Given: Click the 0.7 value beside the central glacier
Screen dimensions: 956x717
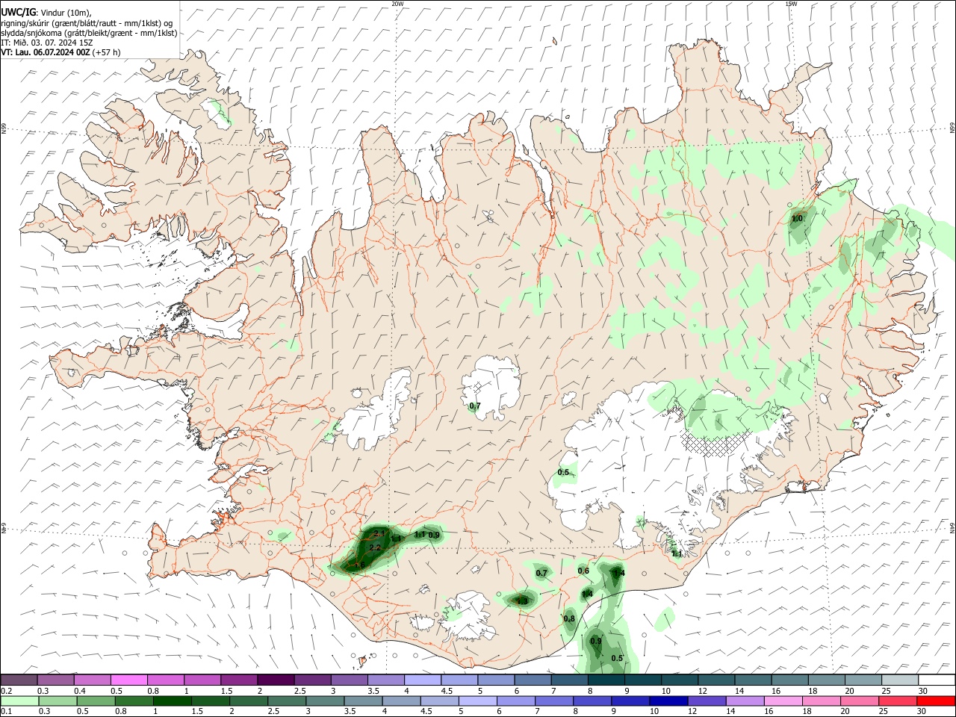Looking at the screenshot, I should coord(474,406).
